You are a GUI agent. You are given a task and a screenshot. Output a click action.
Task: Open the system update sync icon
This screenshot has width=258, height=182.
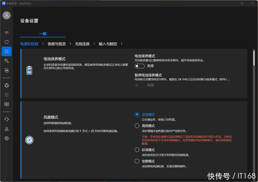7,70
